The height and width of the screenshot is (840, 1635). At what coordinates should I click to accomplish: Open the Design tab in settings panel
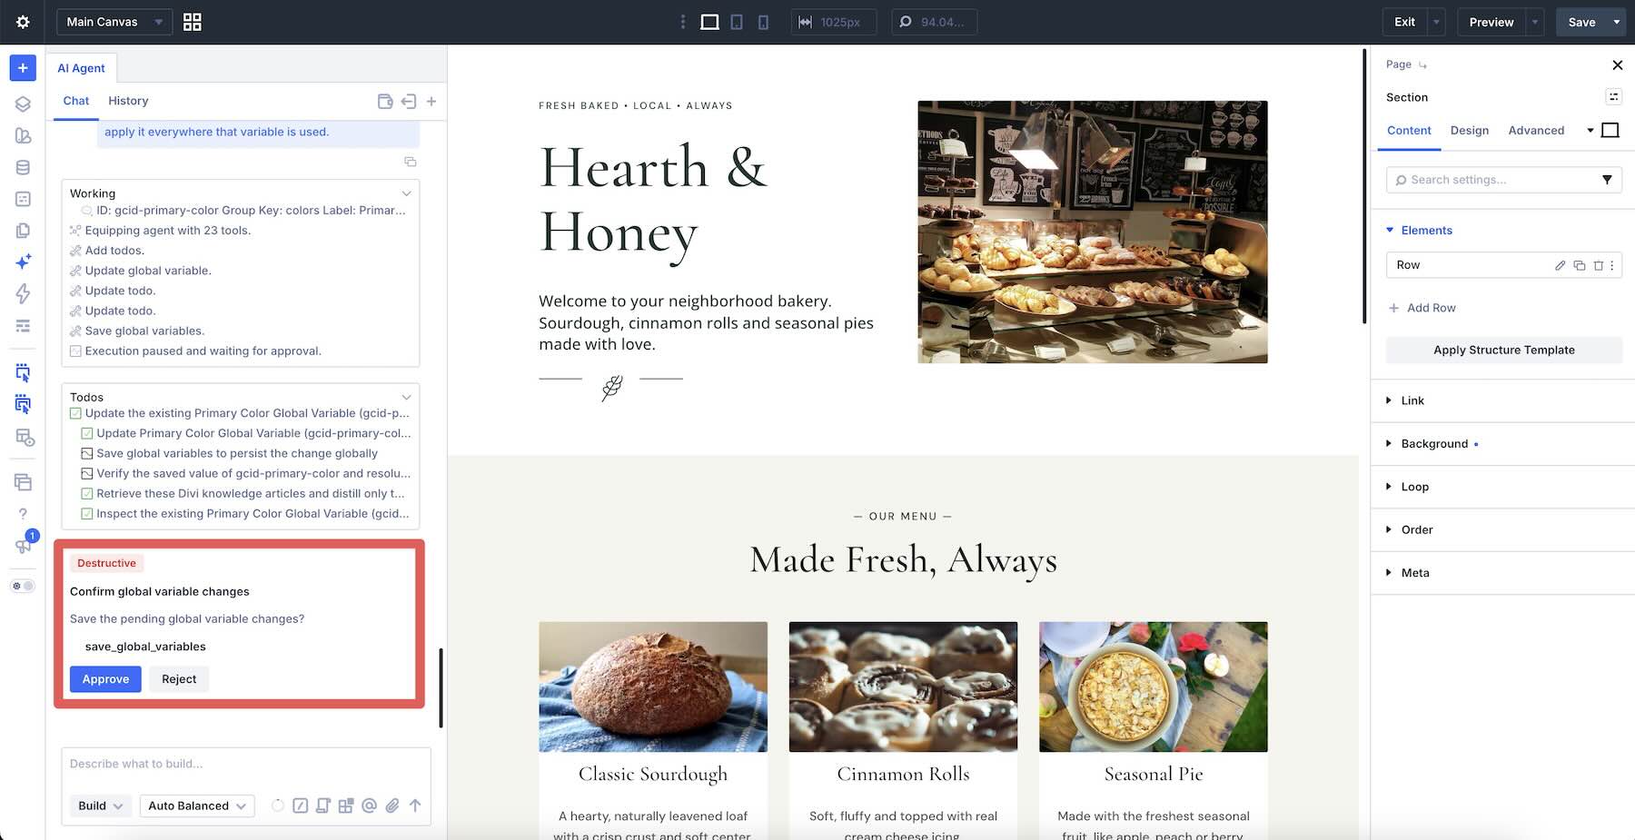pos(1469,131)
